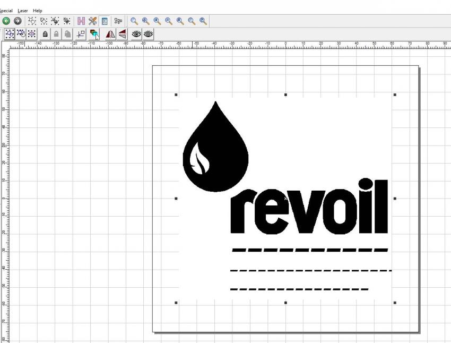
Task: Click the green back arrow icon
Action: (x=6, y=21)
